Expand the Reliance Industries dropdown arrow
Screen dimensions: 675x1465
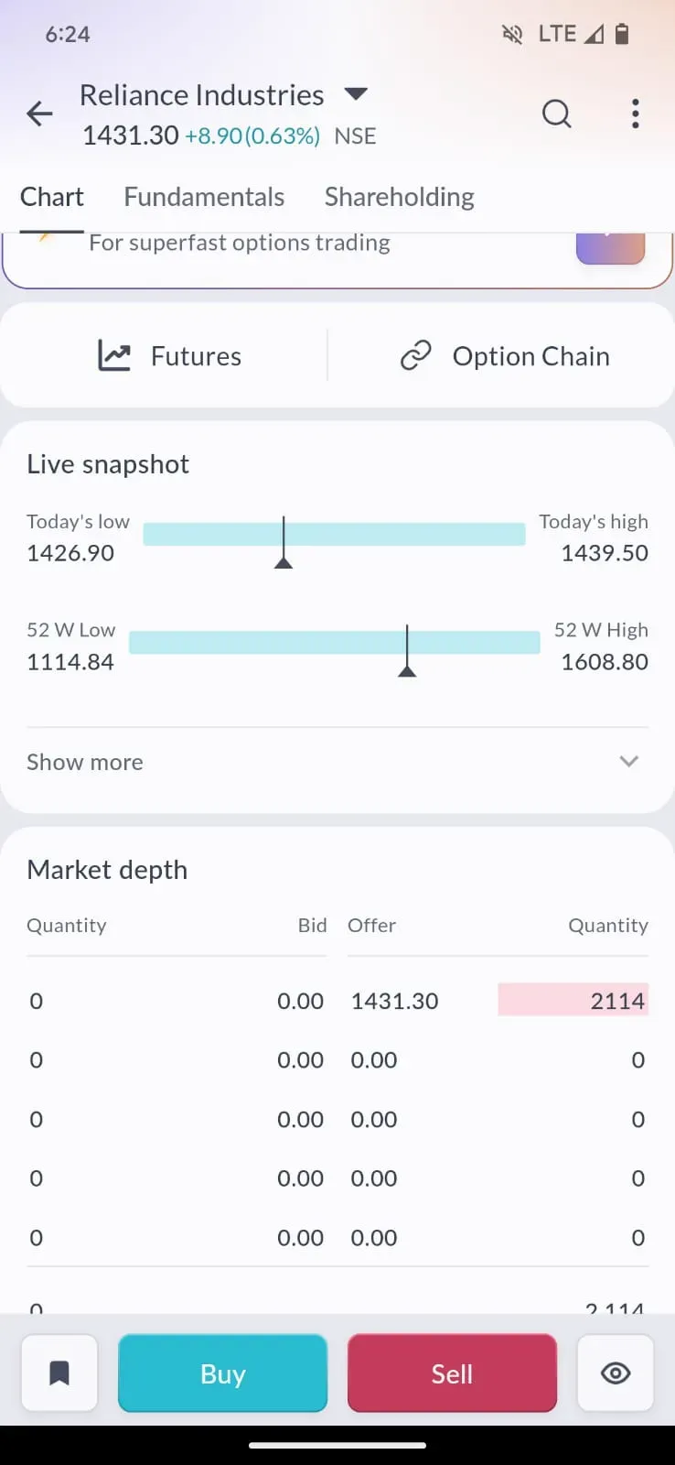point(356,93)
